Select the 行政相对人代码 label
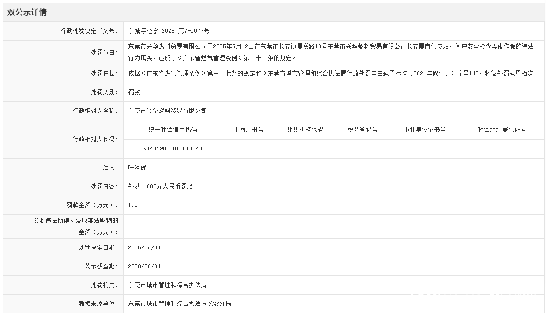 point(95,139)
